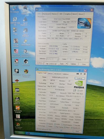Toggle the Vulkan checkbox

point(47,126)
